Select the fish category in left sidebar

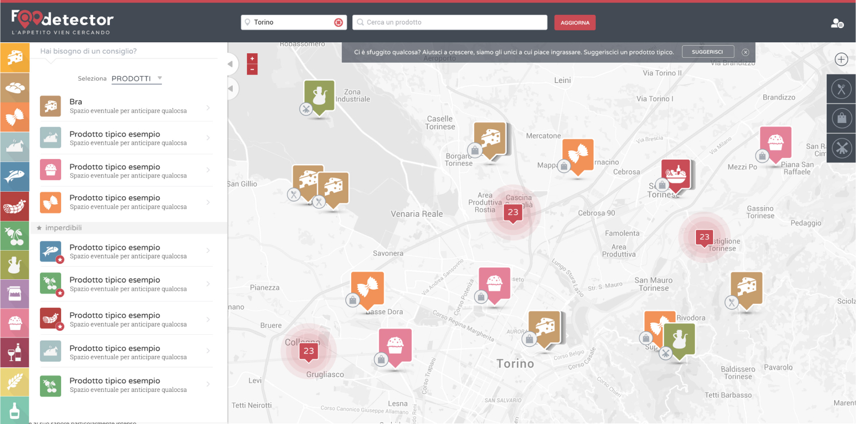pos(14,177)
